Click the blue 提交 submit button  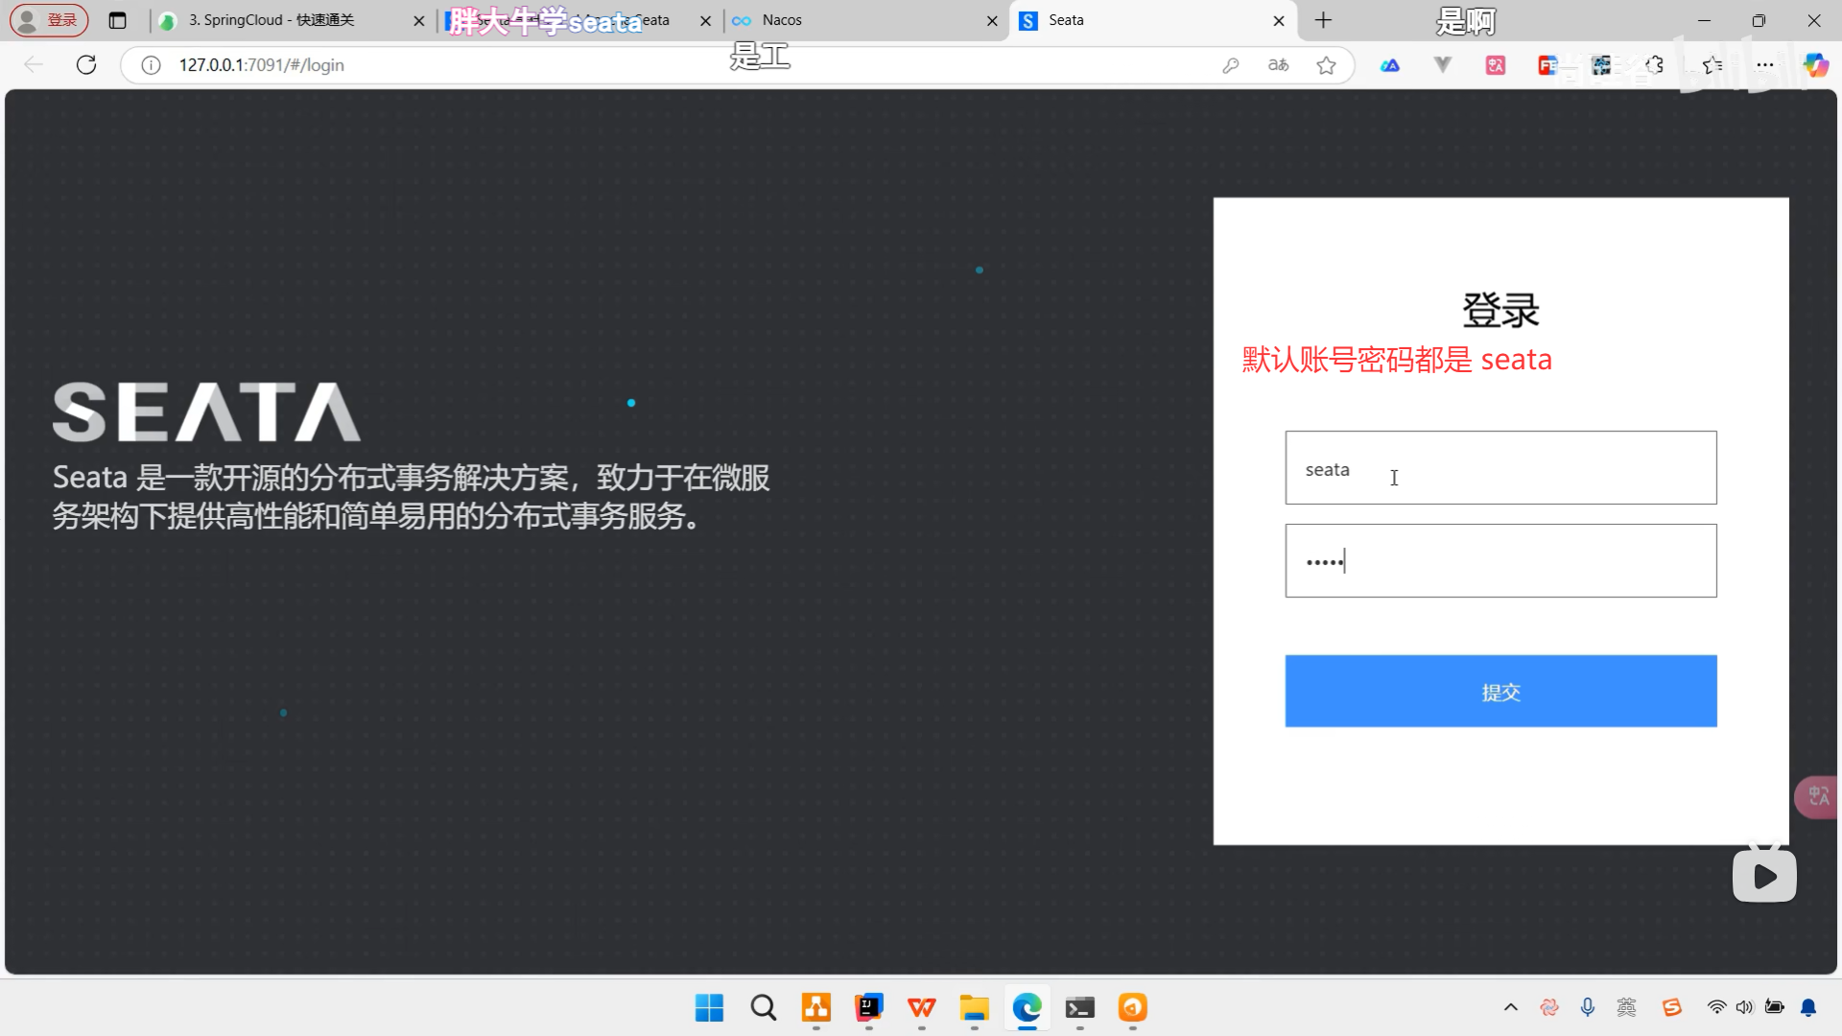click(1500, 691)
